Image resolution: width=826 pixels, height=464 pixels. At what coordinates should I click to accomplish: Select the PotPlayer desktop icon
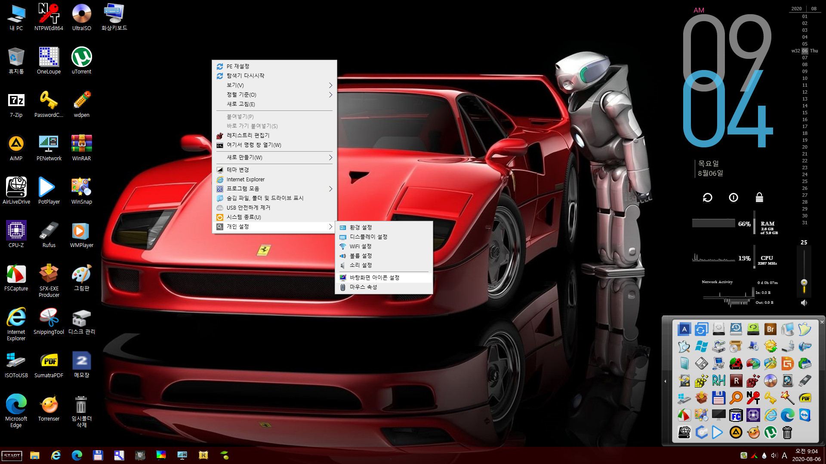click(x=49, y=191)
